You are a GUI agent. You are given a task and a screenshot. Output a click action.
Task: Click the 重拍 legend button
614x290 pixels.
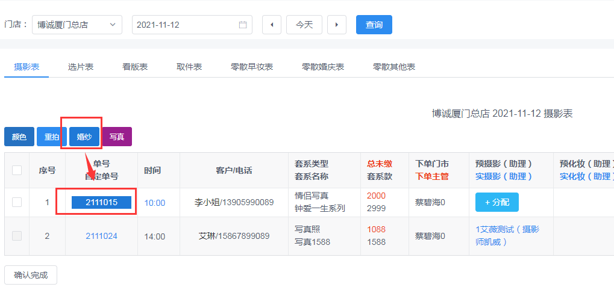52,137
